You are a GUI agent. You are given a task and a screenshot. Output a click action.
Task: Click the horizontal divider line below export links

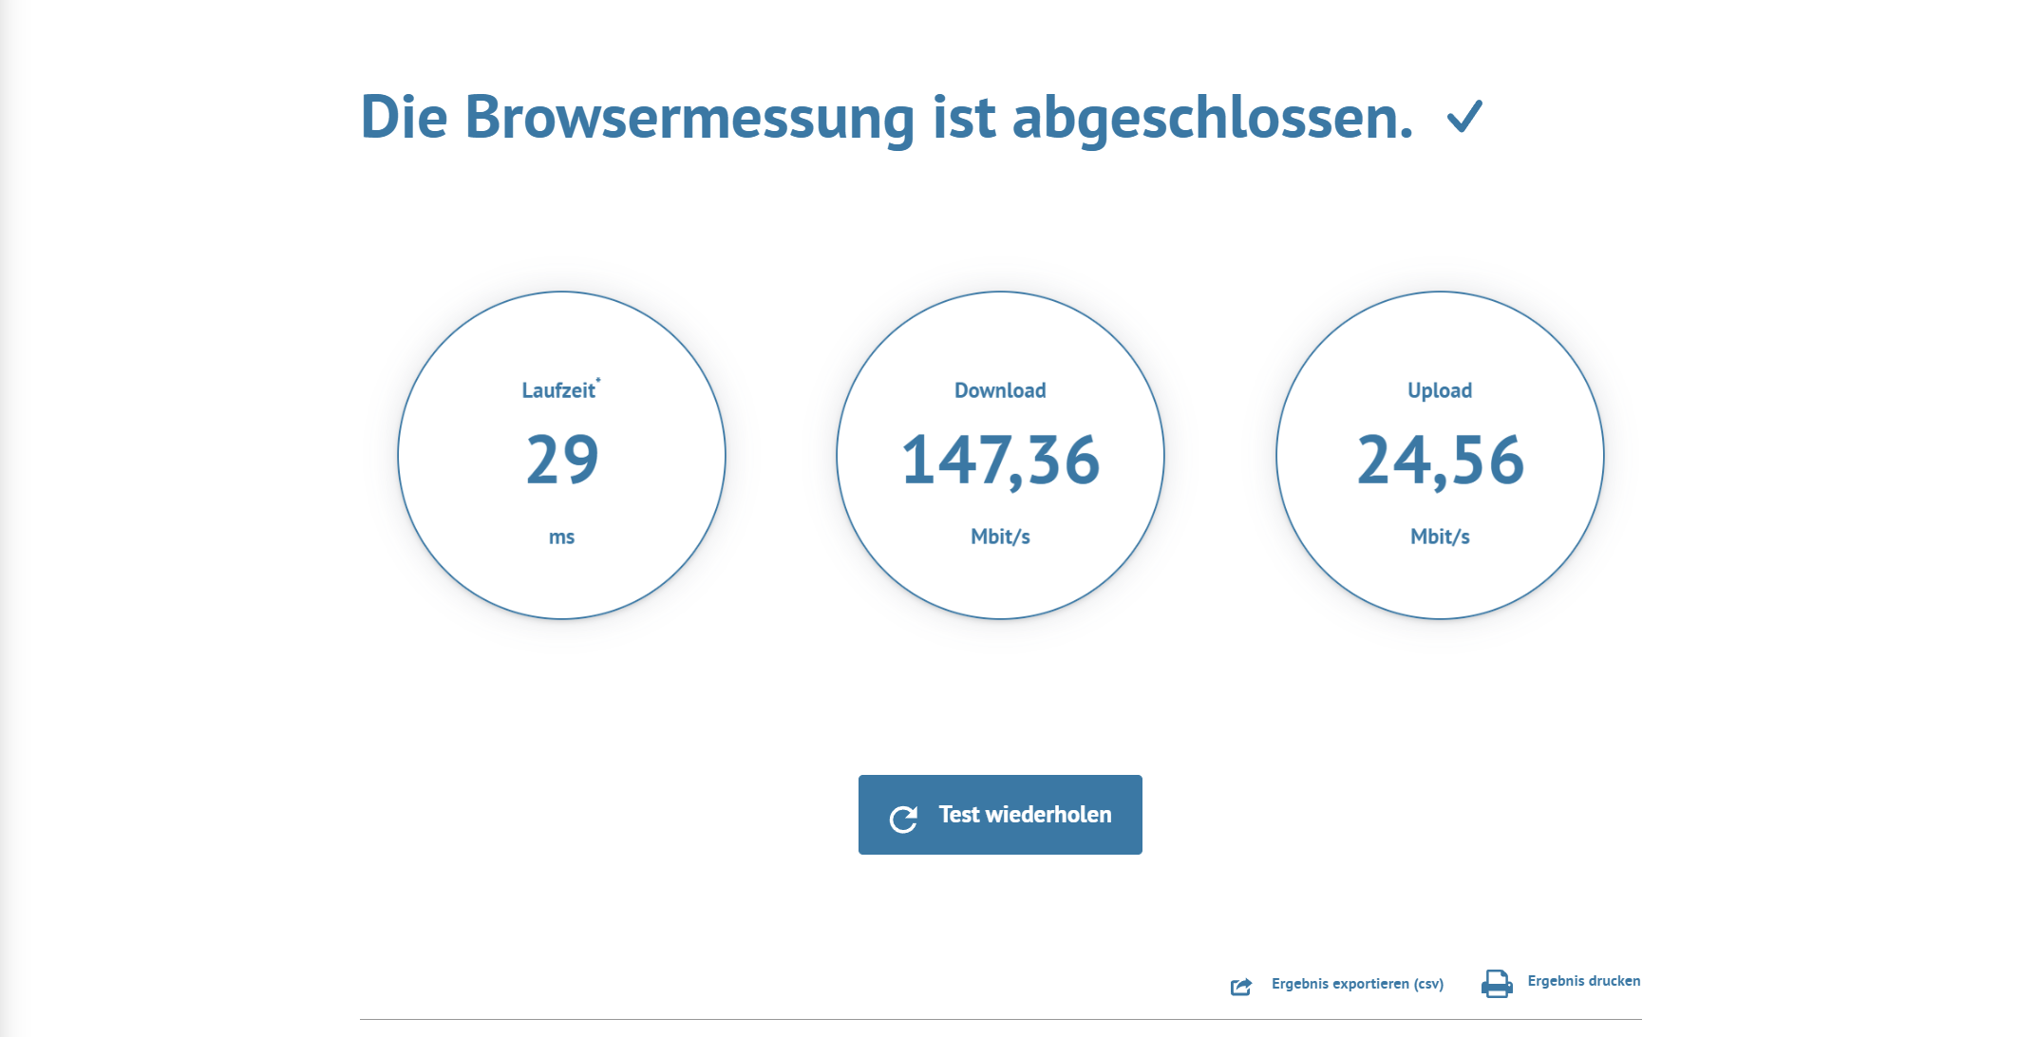[1000, 1020]
